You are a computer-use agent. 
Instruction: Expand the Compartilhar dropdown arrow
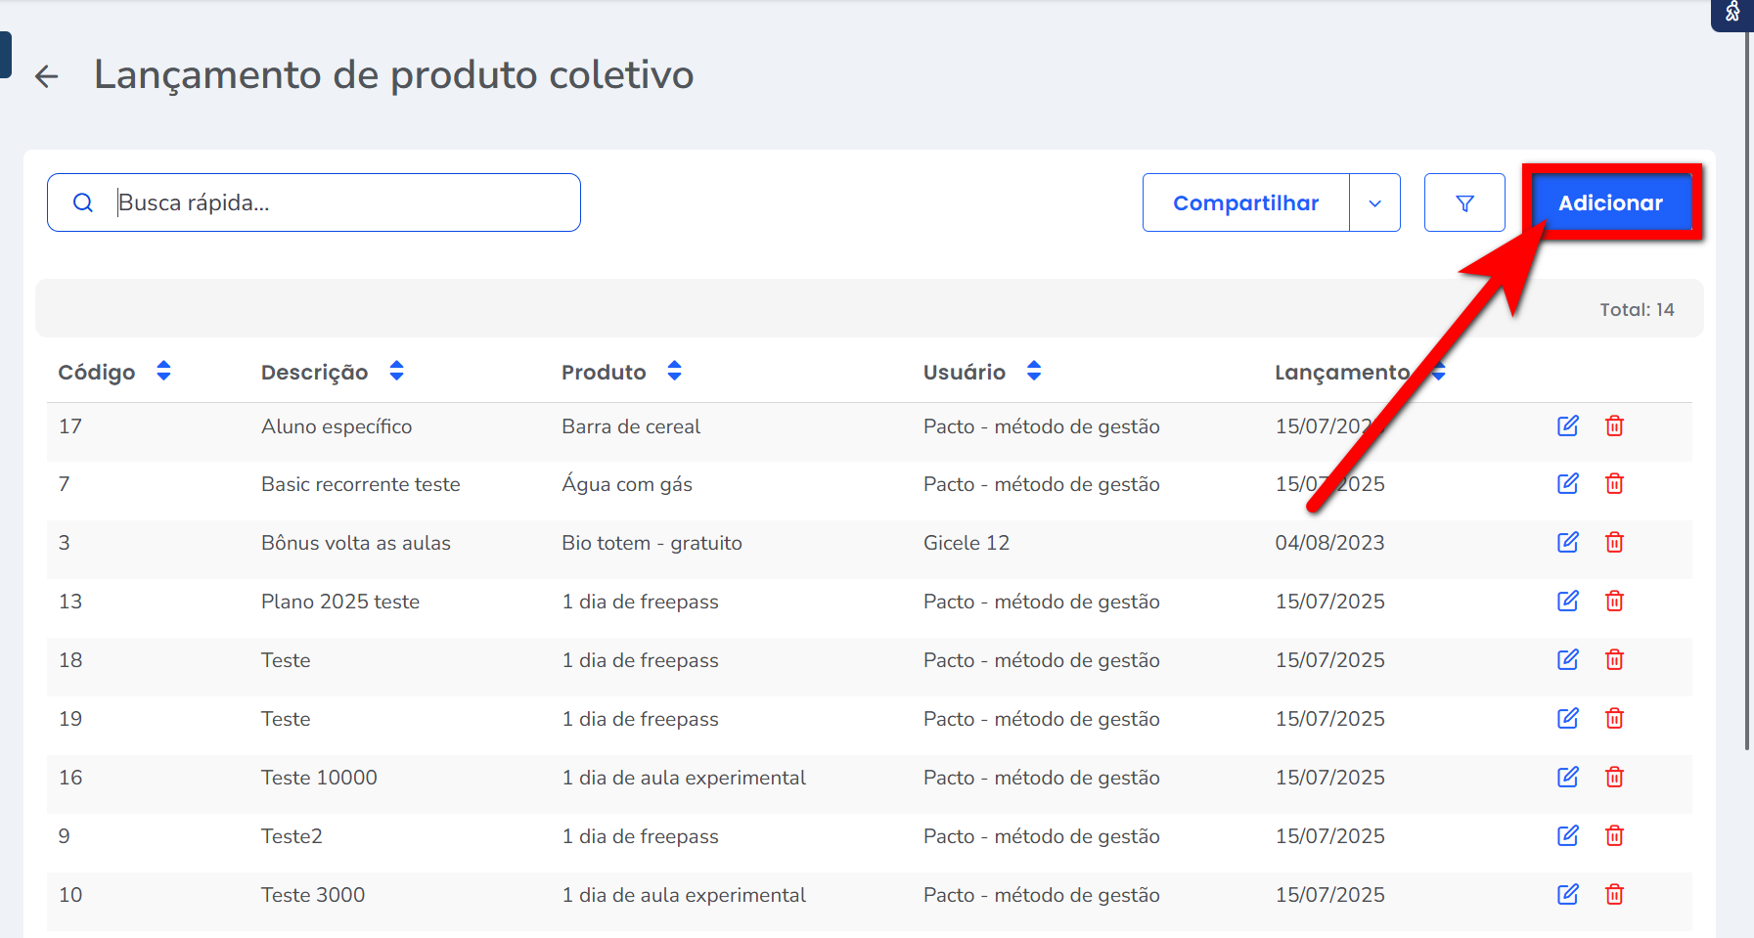click(1374, 203)
